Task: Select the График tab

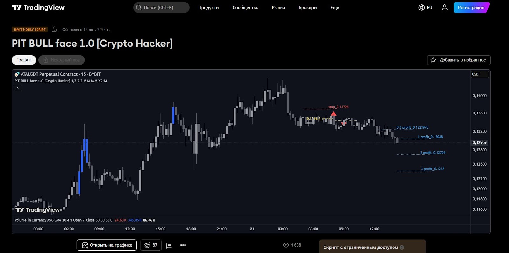Action: point(24,60)
